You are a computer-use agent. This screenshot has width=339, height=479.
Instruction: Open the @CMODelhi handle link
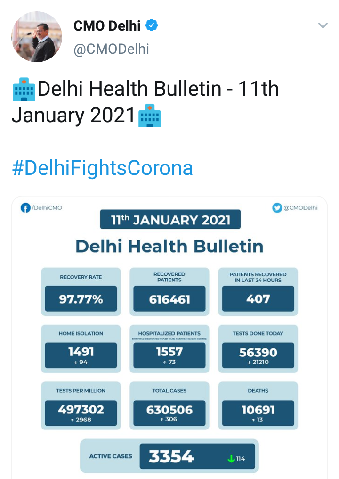[111, 49]
